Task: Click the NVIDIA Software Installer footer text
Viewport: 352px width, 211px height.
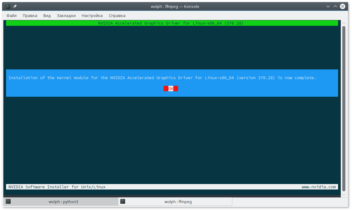Action: [x=57, y=187]
